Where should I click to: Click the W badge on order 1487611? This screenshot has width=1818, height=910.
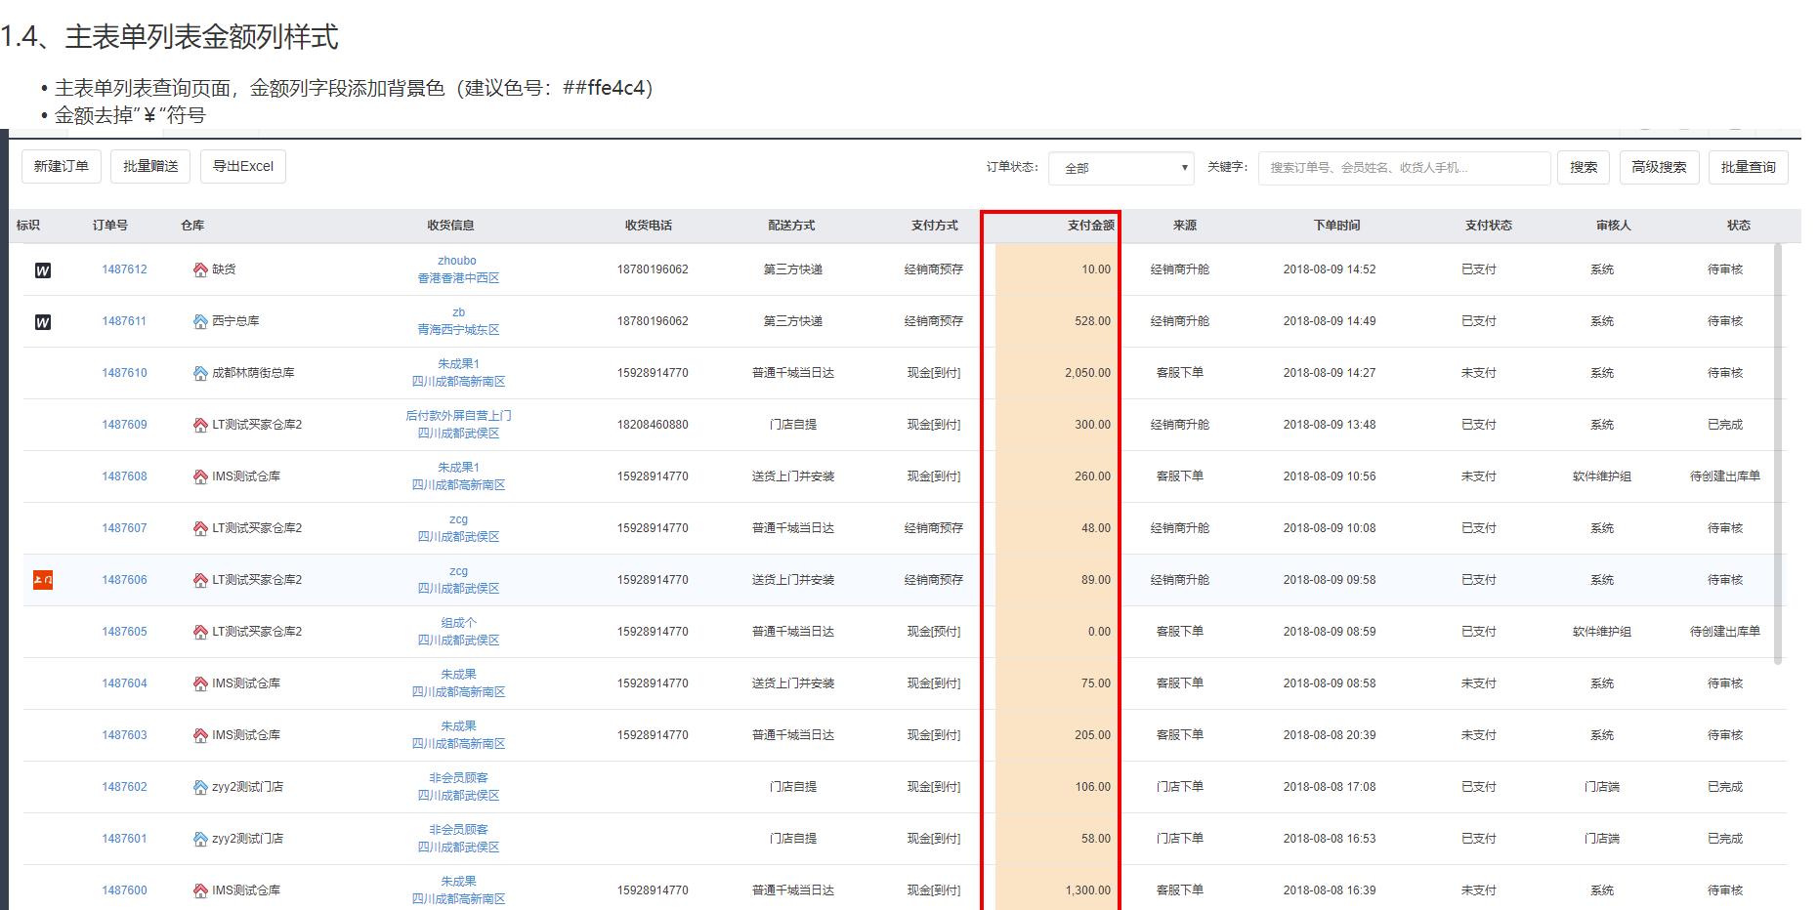[43, 322]
